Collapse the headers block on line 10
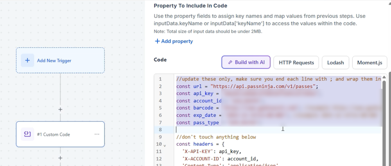Screen dimensions: 391x166 pyautogui.click(x=165, y=145)
